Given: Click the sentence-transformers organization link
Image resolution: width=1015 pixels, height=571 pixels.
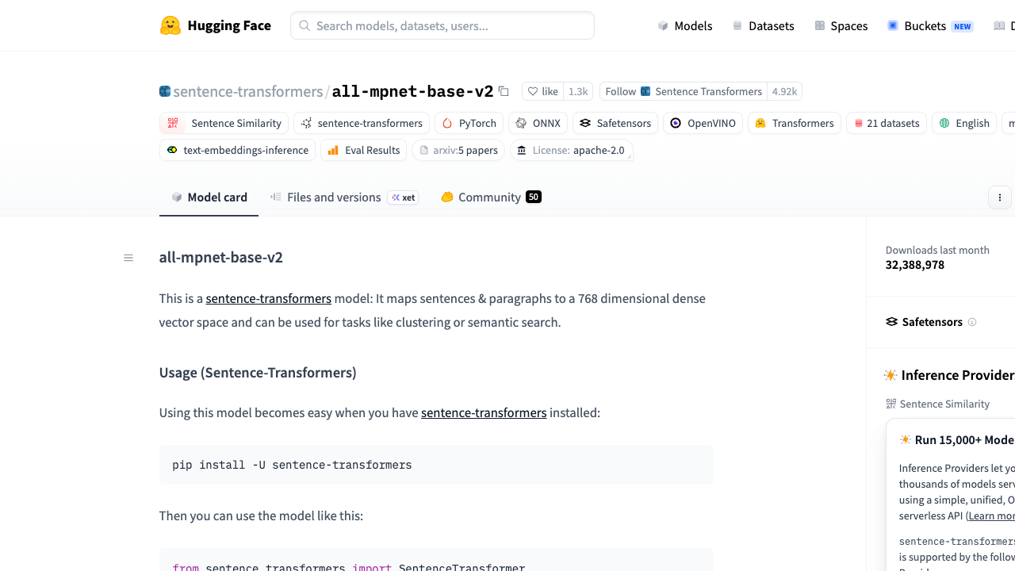Looking at the screenshot, I should point(247,91).
